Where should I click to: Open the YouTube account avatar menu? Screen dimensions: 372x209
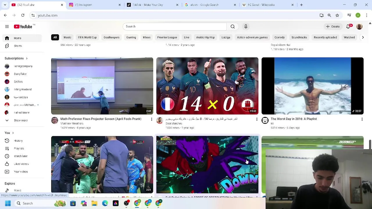tap(360, 26)
